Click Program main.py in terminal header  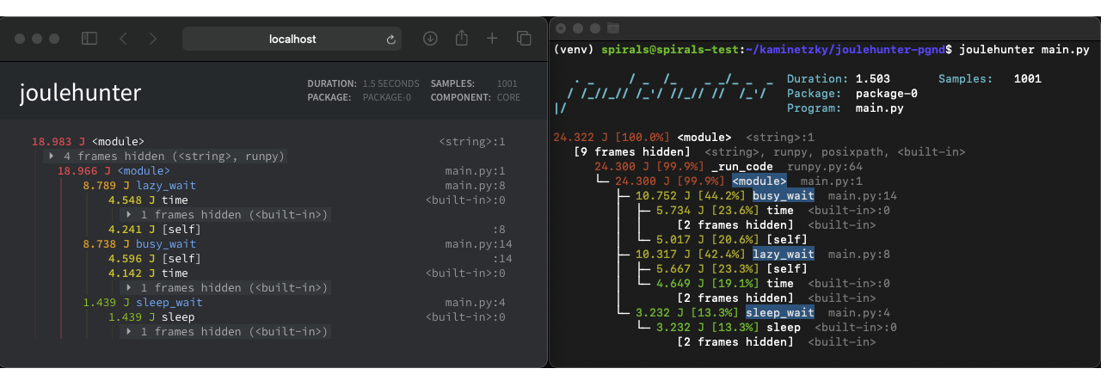845,108
